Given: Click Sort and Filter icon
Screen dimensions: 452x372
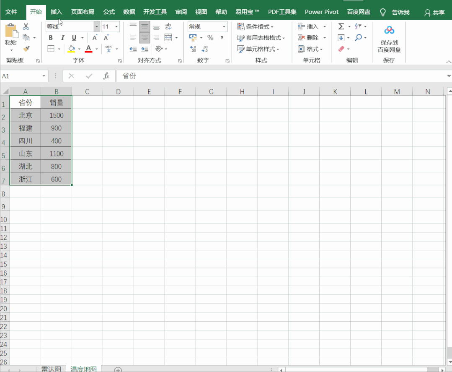Looking at the screenshot, I should click(x=358, y=26).
